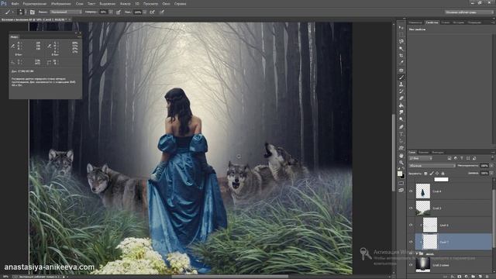Viewport: 496px width, 279px height.
Task: Hide layer Слой 6
Action: (411, 225)
